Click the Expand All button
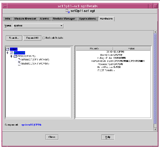160x147 pixels. click(x=32, y=38)
